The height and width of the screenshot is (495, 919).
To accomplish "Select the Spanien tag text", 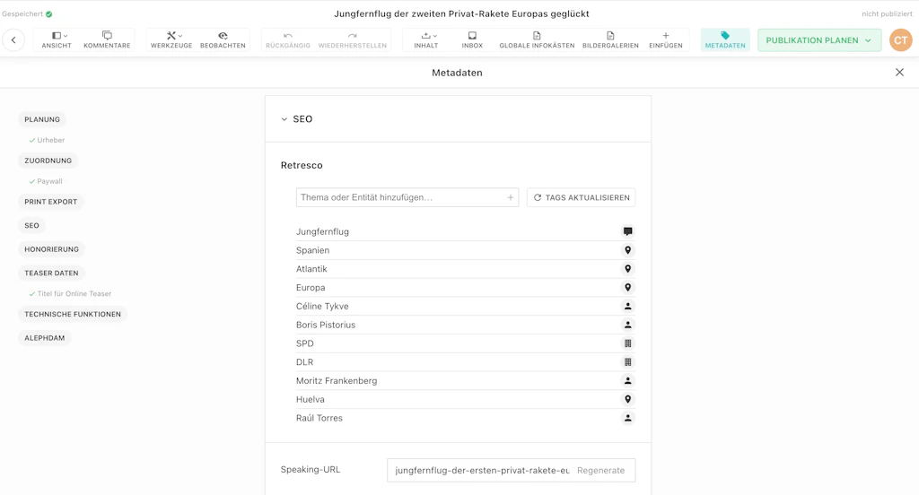I will (x=312, y=250).
